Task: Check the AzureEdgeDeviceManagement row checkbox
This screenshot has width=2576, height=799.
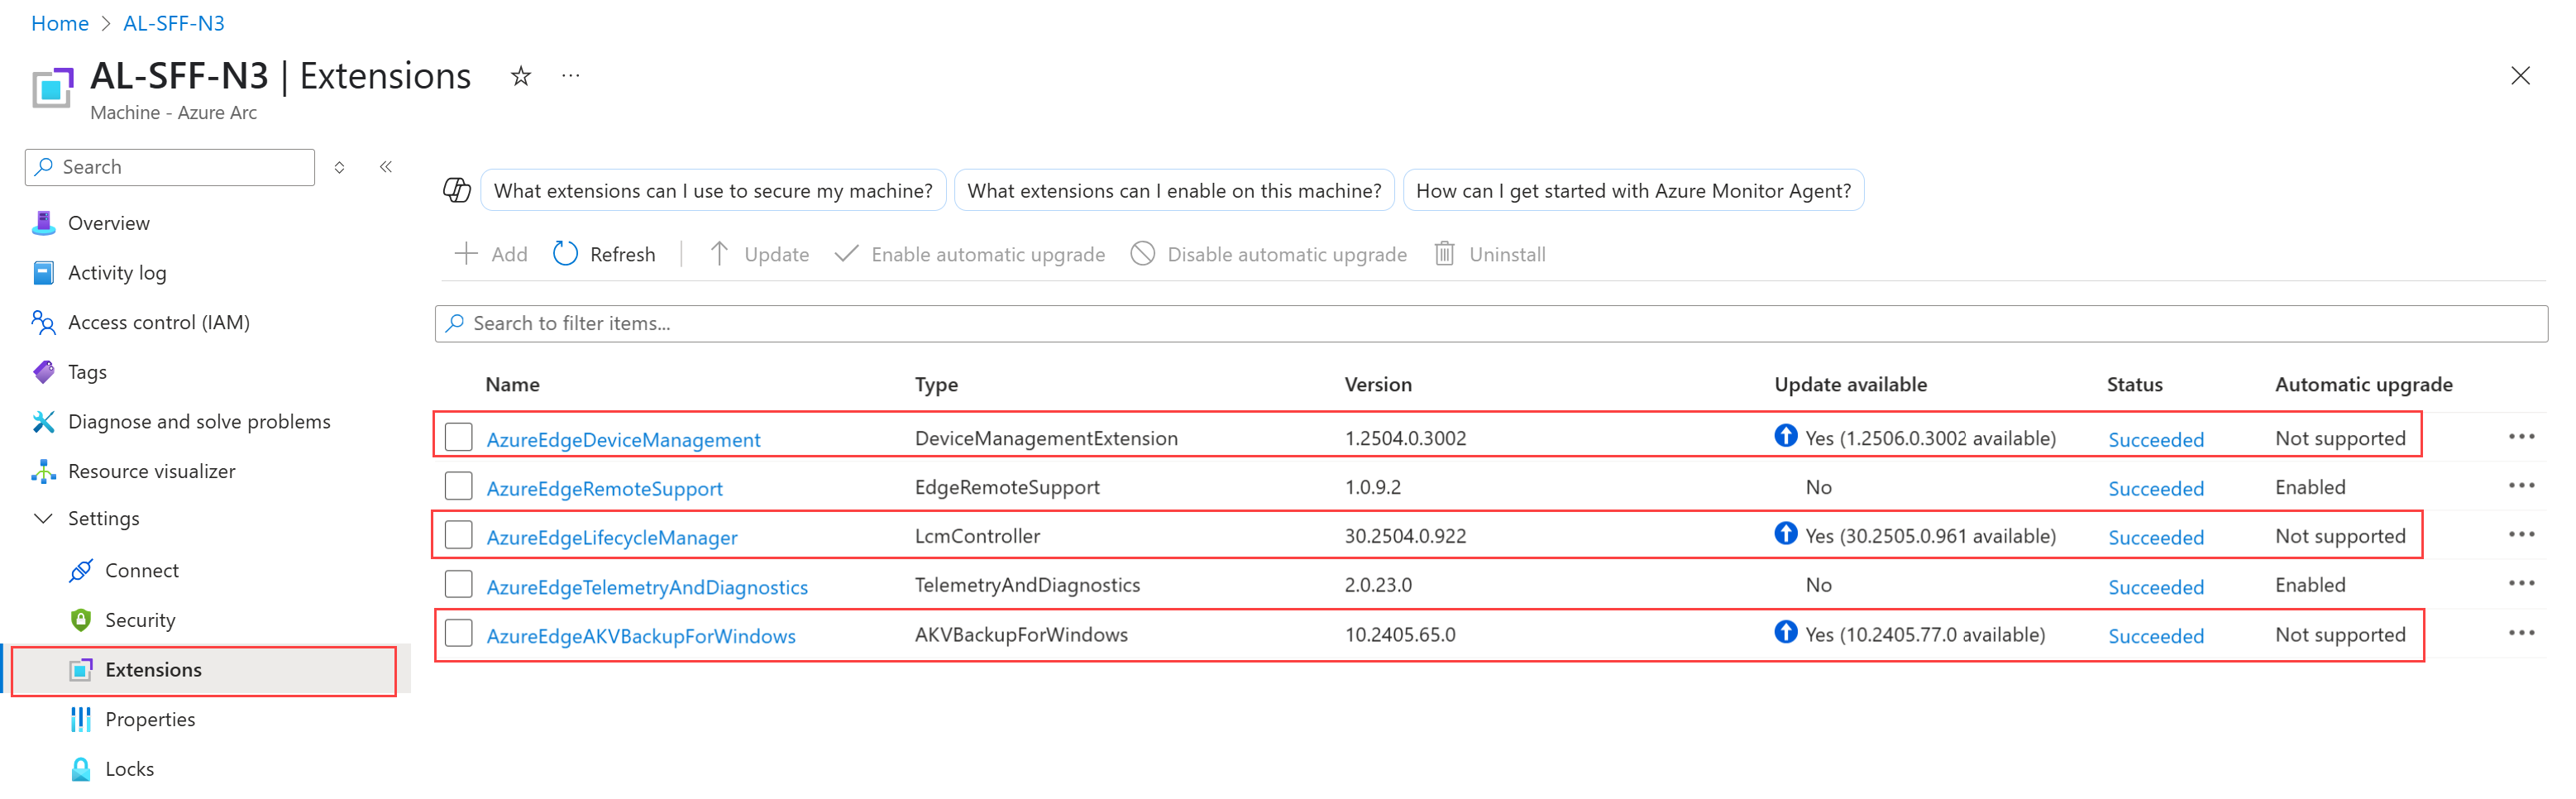Action: click(x=459, y=437)
